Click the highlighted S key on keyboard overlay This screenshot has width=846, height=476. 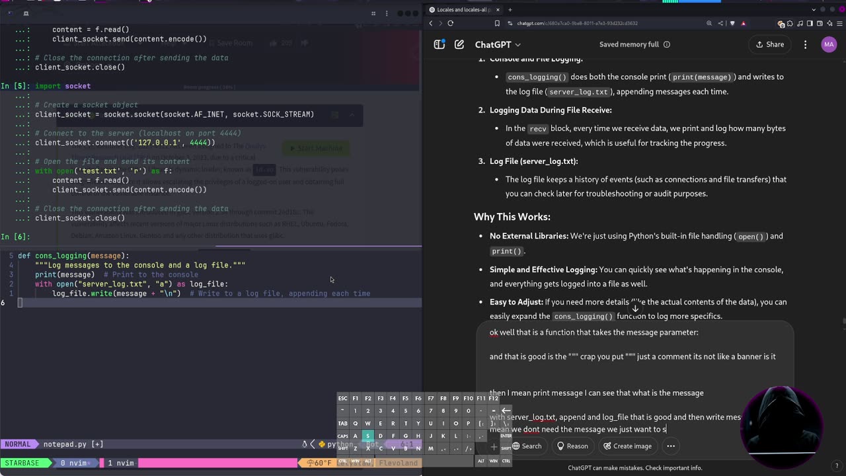point(367,436)
